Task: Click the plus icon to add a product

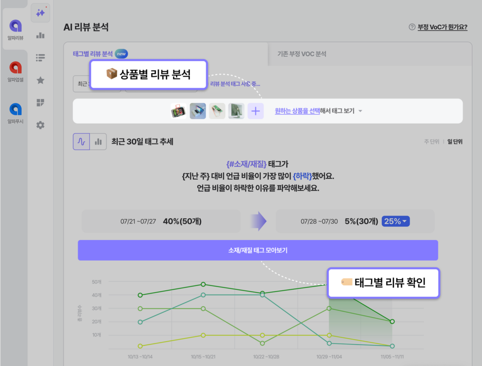Action: (x=256, y=111)
